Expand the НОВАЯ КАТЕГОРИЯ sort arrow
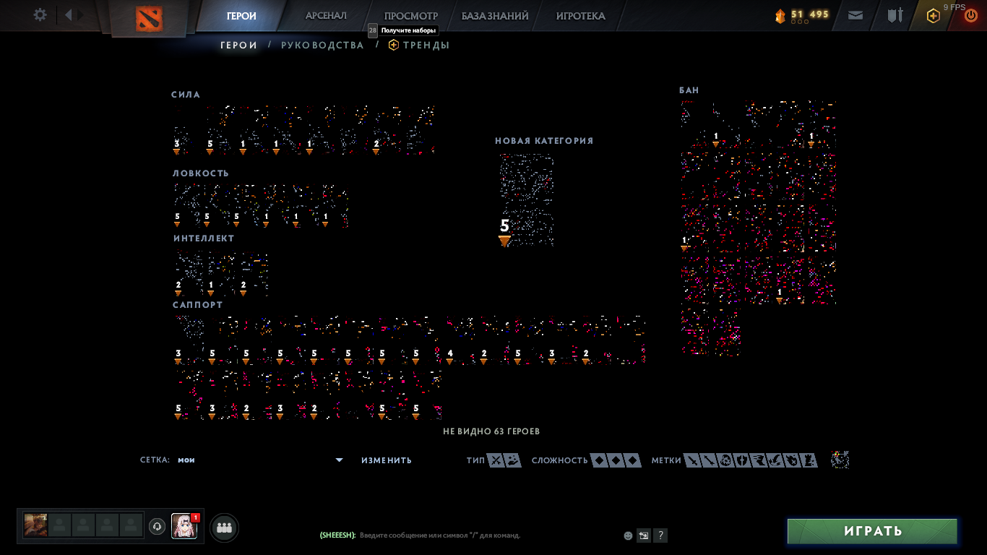This screenshot has height=555, width=987. point(504,241)
